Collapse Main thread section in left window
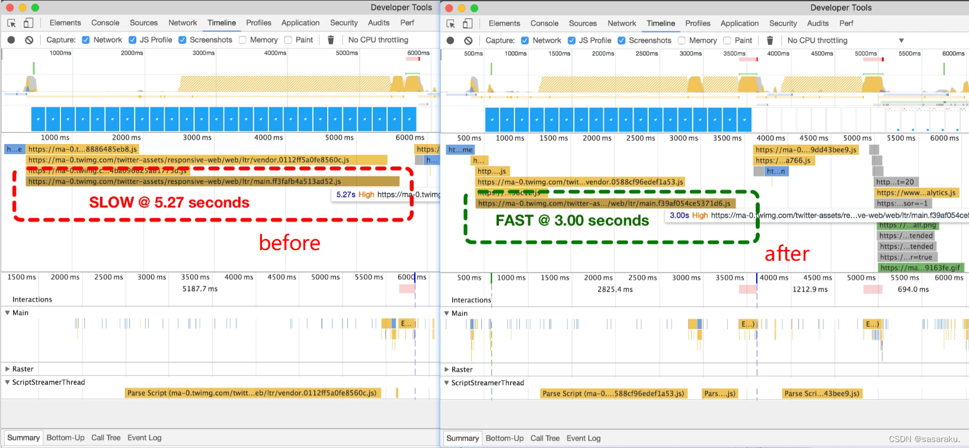 coord(8,312)
